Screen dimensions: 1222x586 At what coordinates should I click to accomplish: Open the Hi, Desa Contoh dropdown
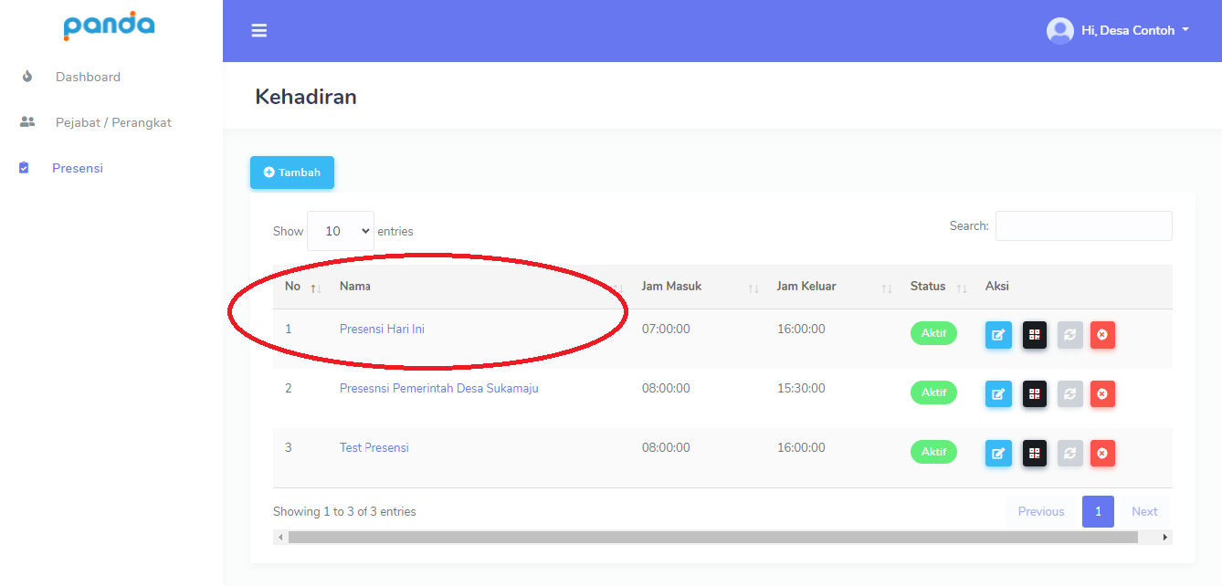(x=1135, y=31)
